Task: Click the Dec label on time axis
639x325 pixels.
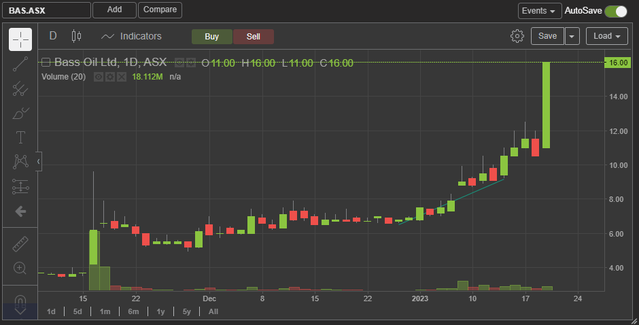Action: tap(209, 298)
